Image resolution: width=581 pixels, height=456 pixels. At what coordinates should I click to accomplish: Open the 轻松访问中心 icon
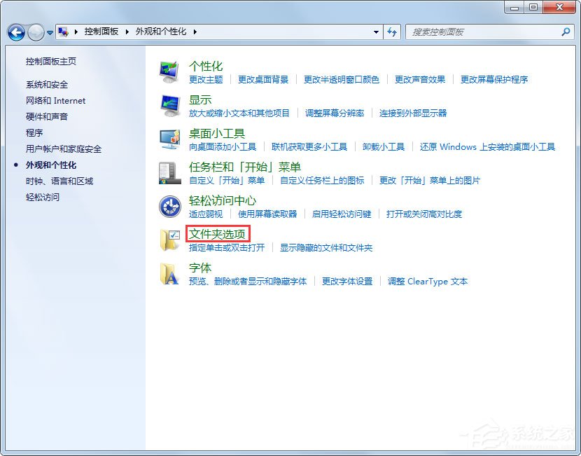[x=169, y=205]
